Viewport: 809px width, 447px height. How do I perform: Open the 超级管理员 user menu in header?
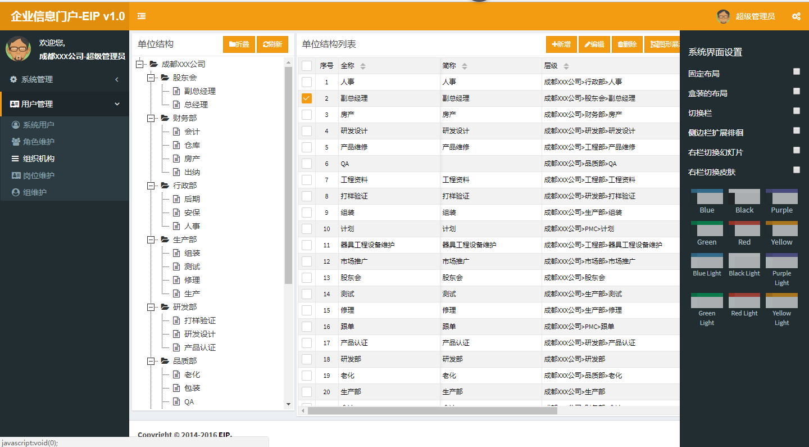(x=747, y=16)
